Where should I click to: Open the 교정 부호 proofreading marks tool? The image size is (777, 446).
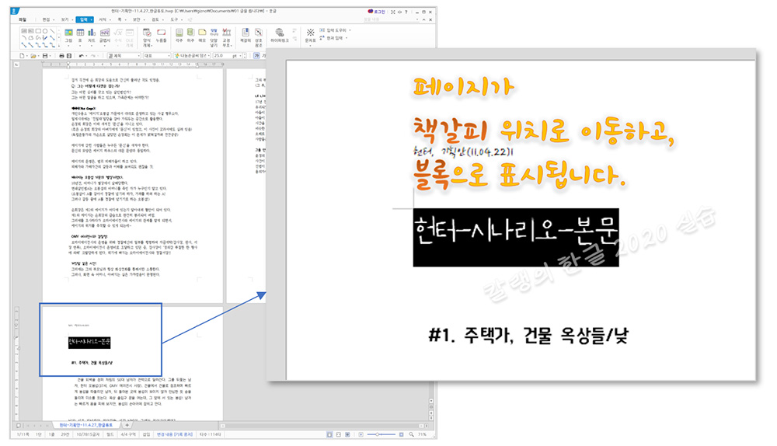click(226, 37)
